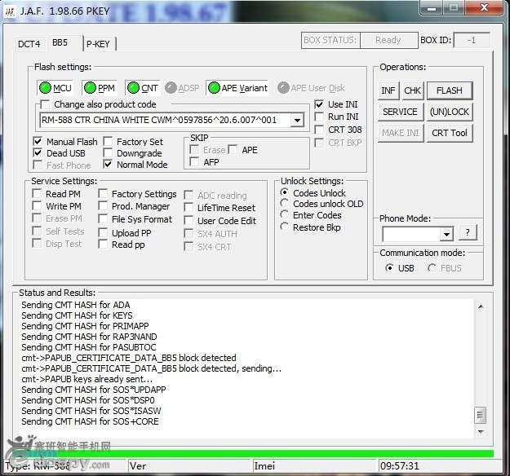Switch to the P-KEY tab
This screenshot has width=510, height=476.
(x=99, y=44)
